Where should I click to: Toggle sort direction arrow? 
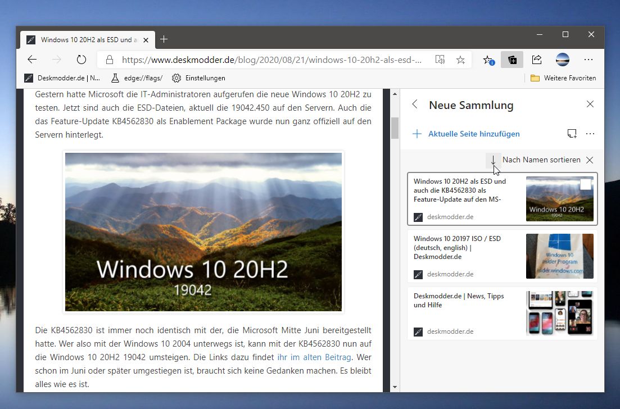pyautogui.click(x=493, y=160)
